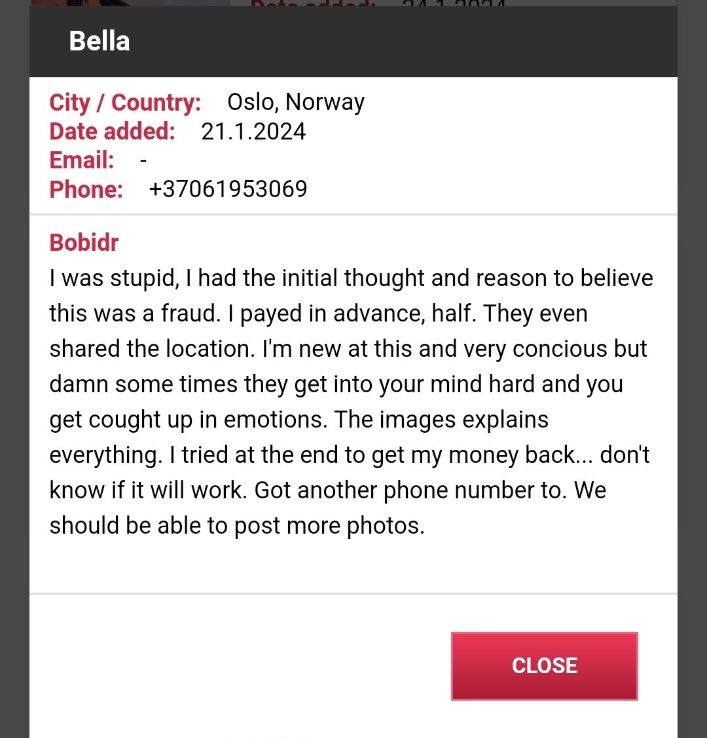Image resolution: width=707 pixels, height=738 pixels.
Task: Click the Bella dialog title
Action: point(100,41)
